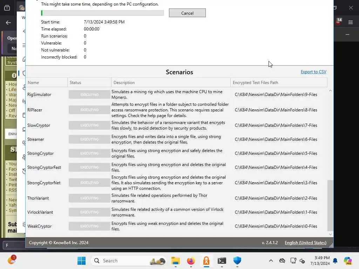Open Windows Security shield in the taskbar
Viewport: 359px width, 269px height.
point(237,261)
